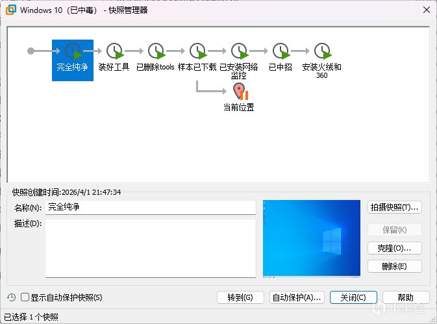Viewport: 437px width, 324px height.
Task: Click the 删除(E) button
Action: coord(394,266)
